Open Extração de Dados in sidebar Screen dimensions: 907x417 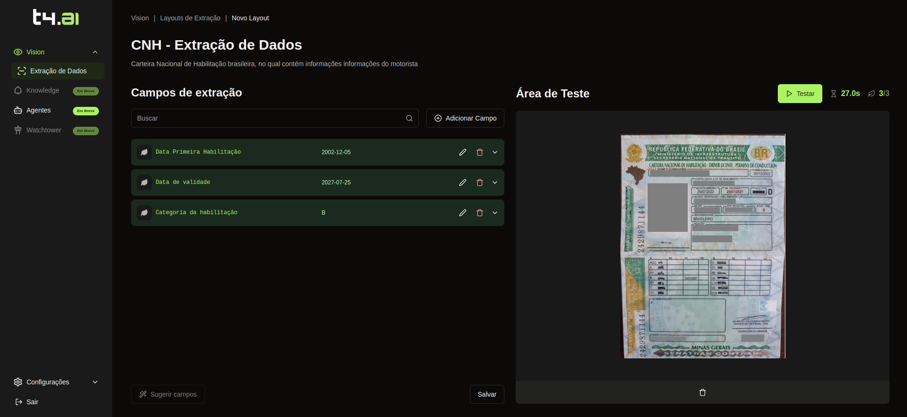click(x=58, y=71)
